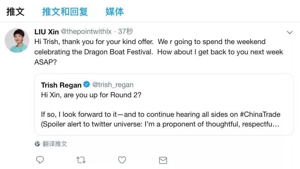Click the Trish Regan name in quote

61,85
